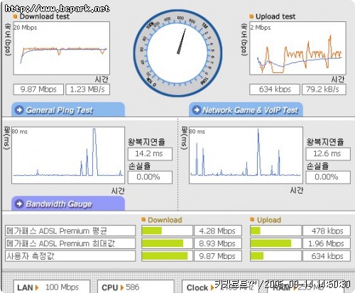
Task: Open the General Ping Test tab
Action: (68, 109)
